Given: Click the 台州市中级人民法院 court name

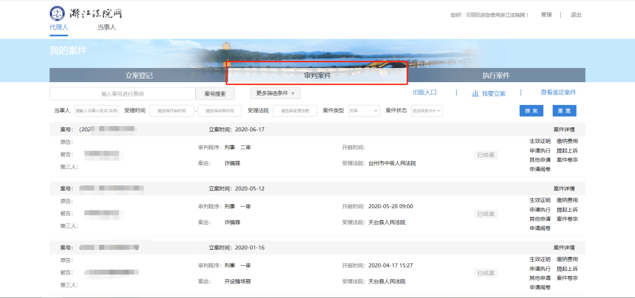Looking at the screenshot, I should 392,164.
